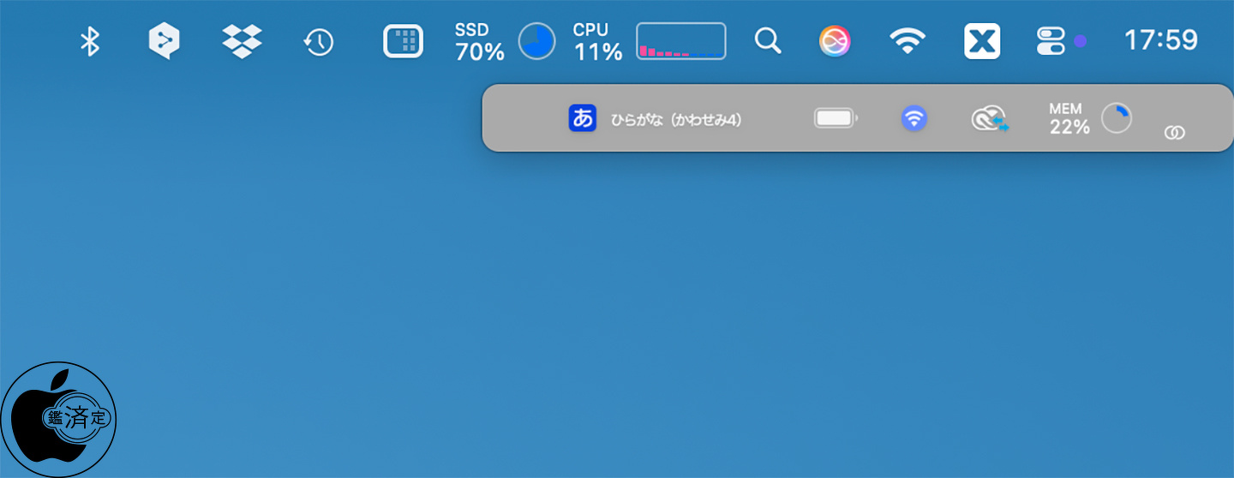Click the SSD 70% usage readout
Image resolution: width=1234 pixels, height=478 pixels.
[x=480, y=42]
